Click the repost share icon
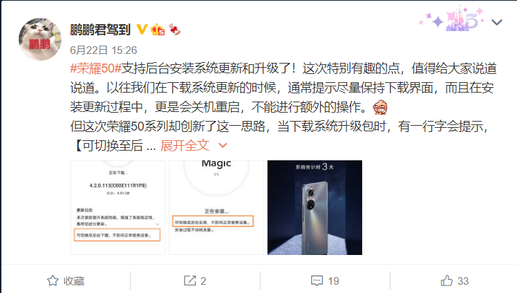 [189, 281]
